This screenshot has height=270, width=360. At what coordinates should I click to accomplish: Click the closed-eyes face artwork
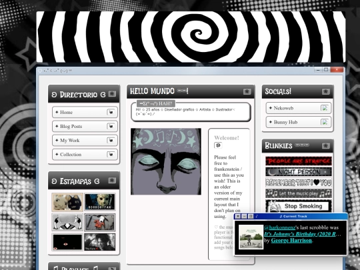pyautogui.click(x=166, y=161)
